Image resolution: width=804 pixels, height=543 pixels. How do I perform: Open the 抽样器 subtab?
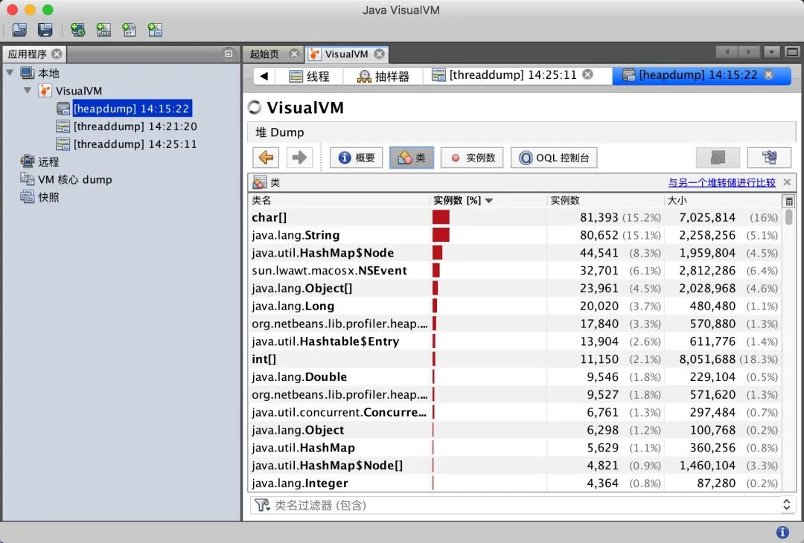pyautogui.click(x=383, y=77)
